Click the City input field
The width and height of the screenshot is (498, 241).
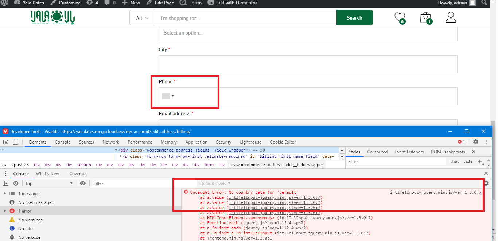coord(308,64)
